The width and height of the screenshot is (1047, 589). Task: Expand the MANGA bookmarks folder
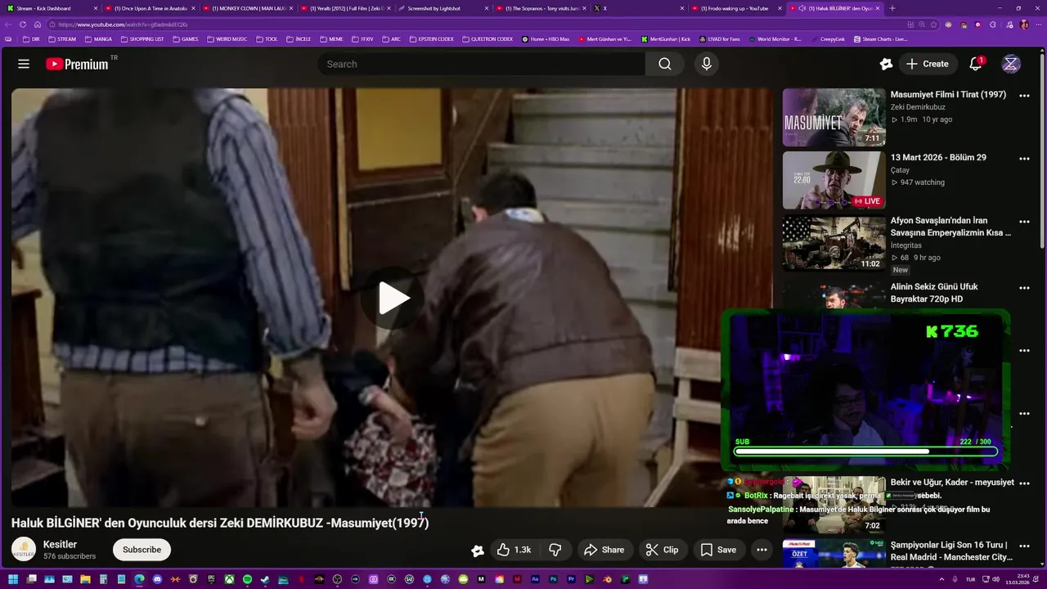pos(98,38)
